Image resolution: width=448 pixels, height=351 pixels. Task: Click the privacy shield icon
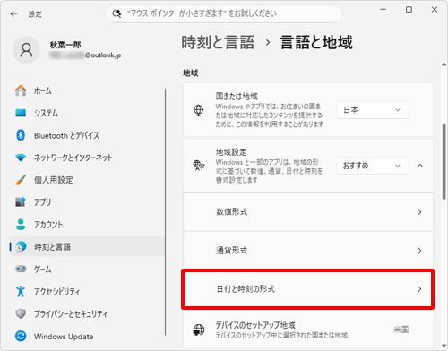21,313
